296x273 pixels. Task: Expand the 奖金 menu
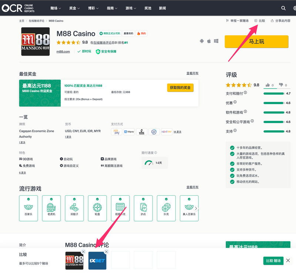click(x=74, y=8)
